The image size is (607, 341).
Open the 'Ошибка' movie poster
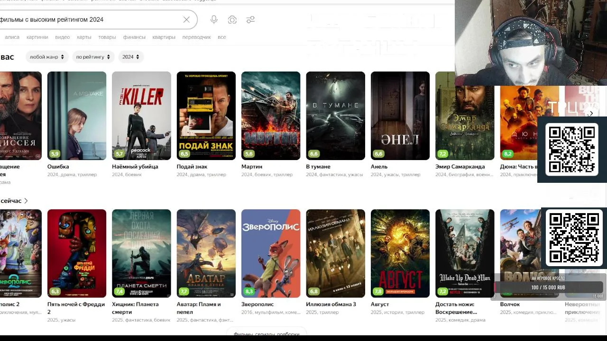(x=77, y=116)
